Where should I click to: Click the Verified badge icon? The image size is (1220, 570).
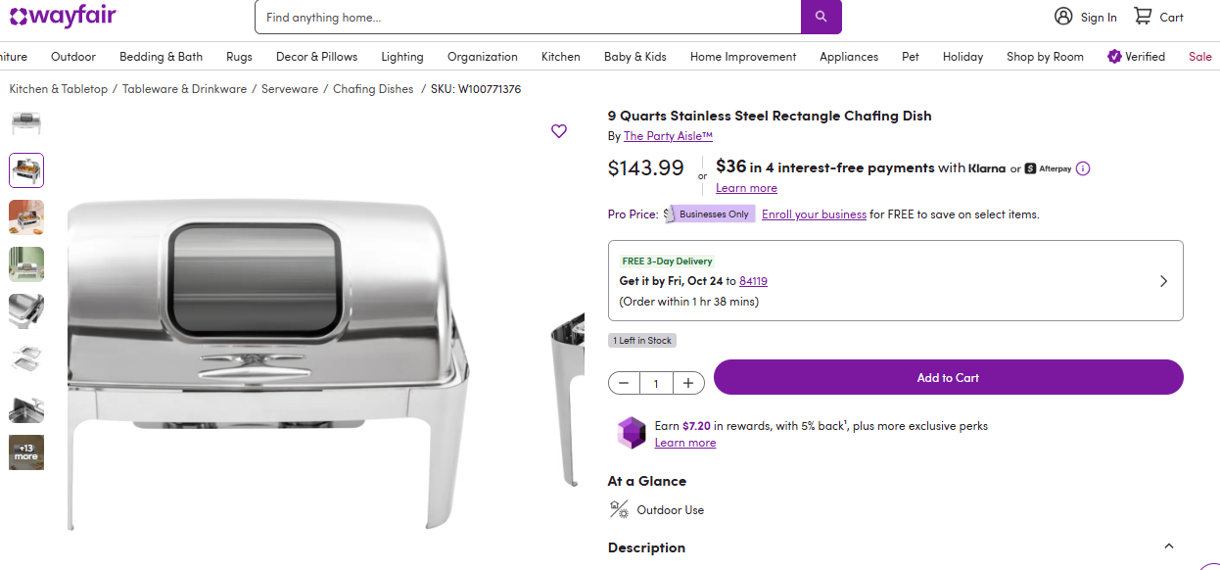(x=1114, y=57)
